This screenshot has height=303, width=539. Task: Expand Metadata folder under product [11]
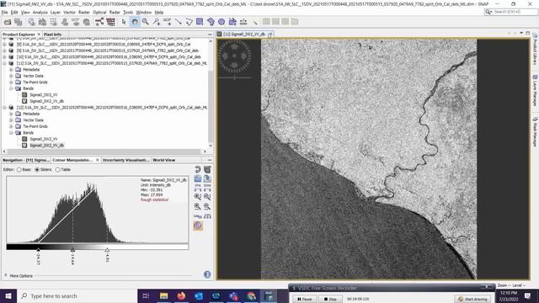pyautogui.click(x=11, y=70)
